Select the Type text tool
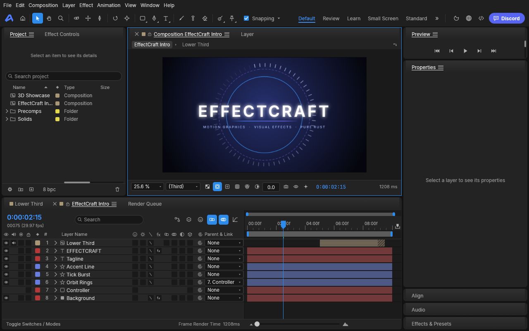529x331 pixels. (x=166, y=18)
